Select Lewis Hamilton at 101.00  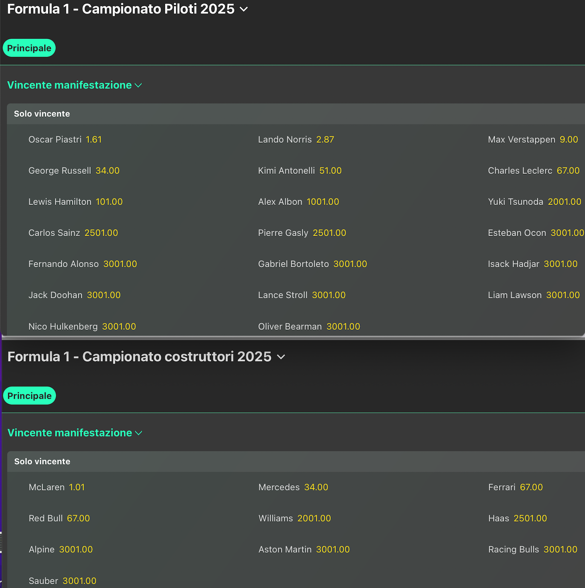[109, 202]
